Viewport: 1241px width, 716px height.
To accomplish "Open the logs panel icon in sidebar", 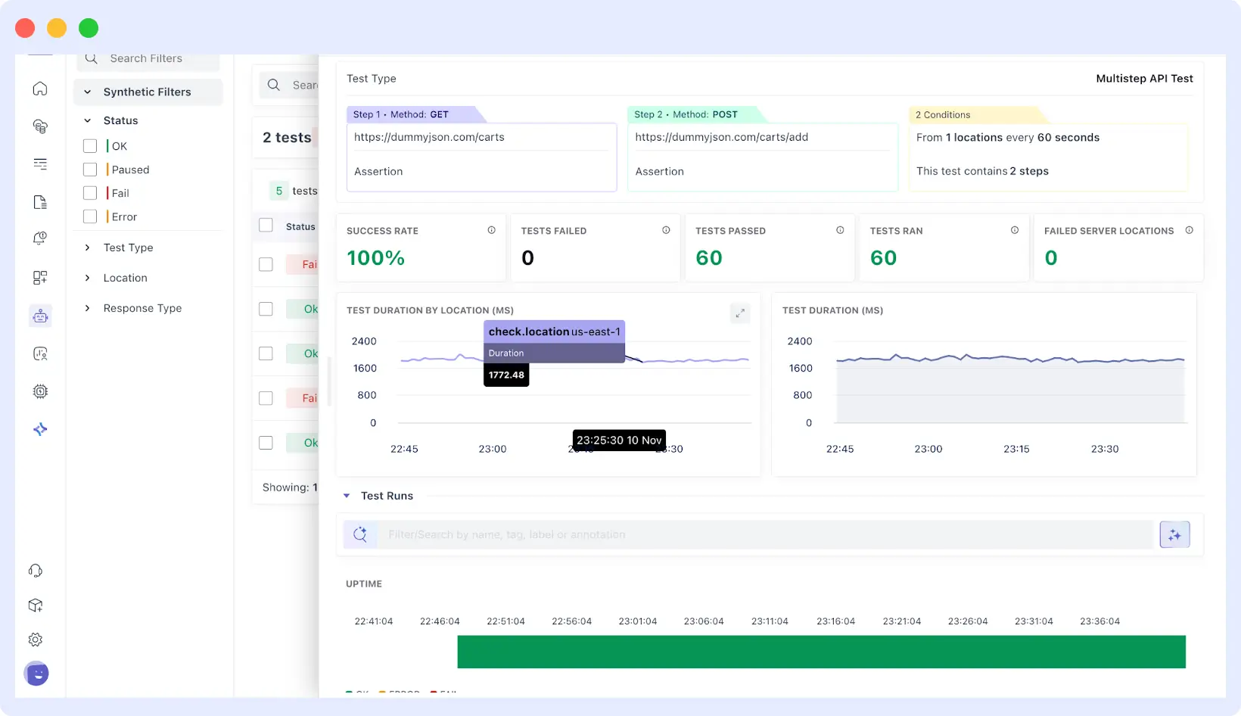I will (x=40, y=202).
